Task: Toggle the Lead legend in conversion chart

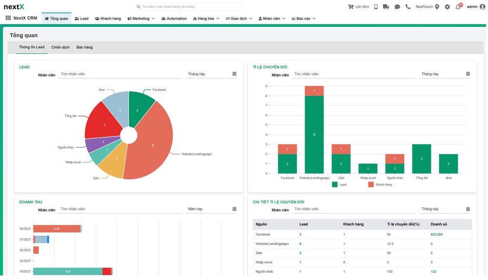Action: point(339,185)
